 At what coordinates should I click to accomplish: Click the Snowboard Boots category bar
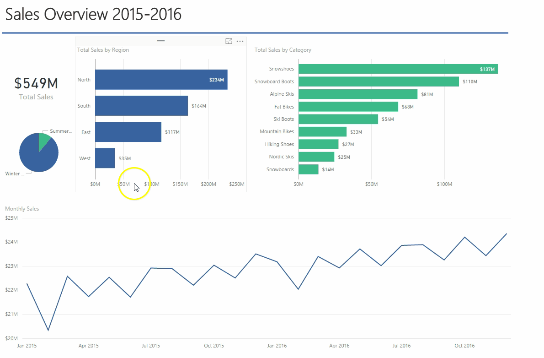(379, 81)
